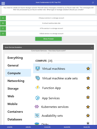This screenshot has height=129, width=97.
Task: Click the Kubernetes services icon
Action: click(x=37, y=107)
